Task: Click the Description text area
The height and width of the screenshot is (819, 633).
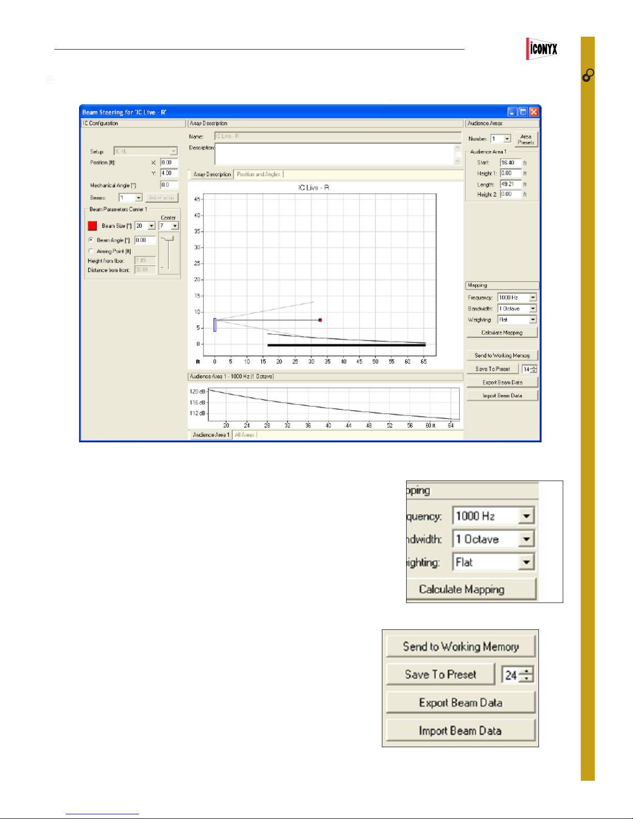Action: coord(334,154)
